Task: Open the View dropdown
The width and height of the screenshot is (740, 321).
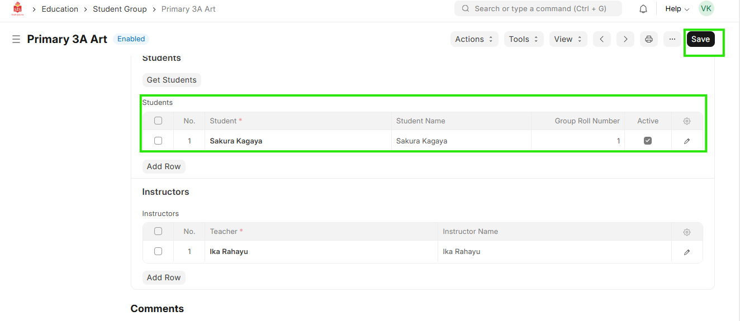Action: [x=568, y=39]
